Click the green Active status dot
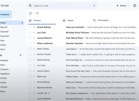Viewport: 139px width, 101px height. (118, 6)
